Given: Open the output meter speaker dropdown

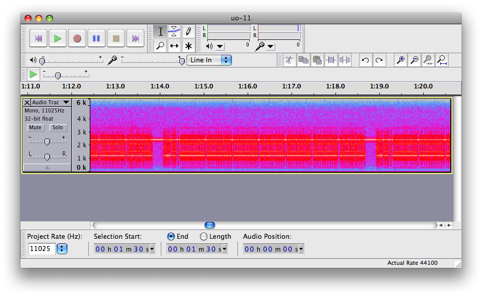Looking at the screenshot, I should click(x=220, y=47).
